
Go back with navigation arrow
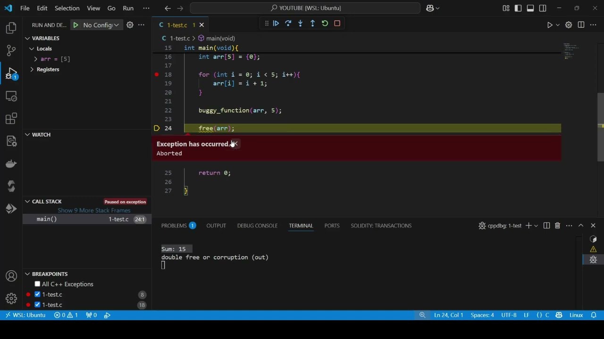coord(168,8)
